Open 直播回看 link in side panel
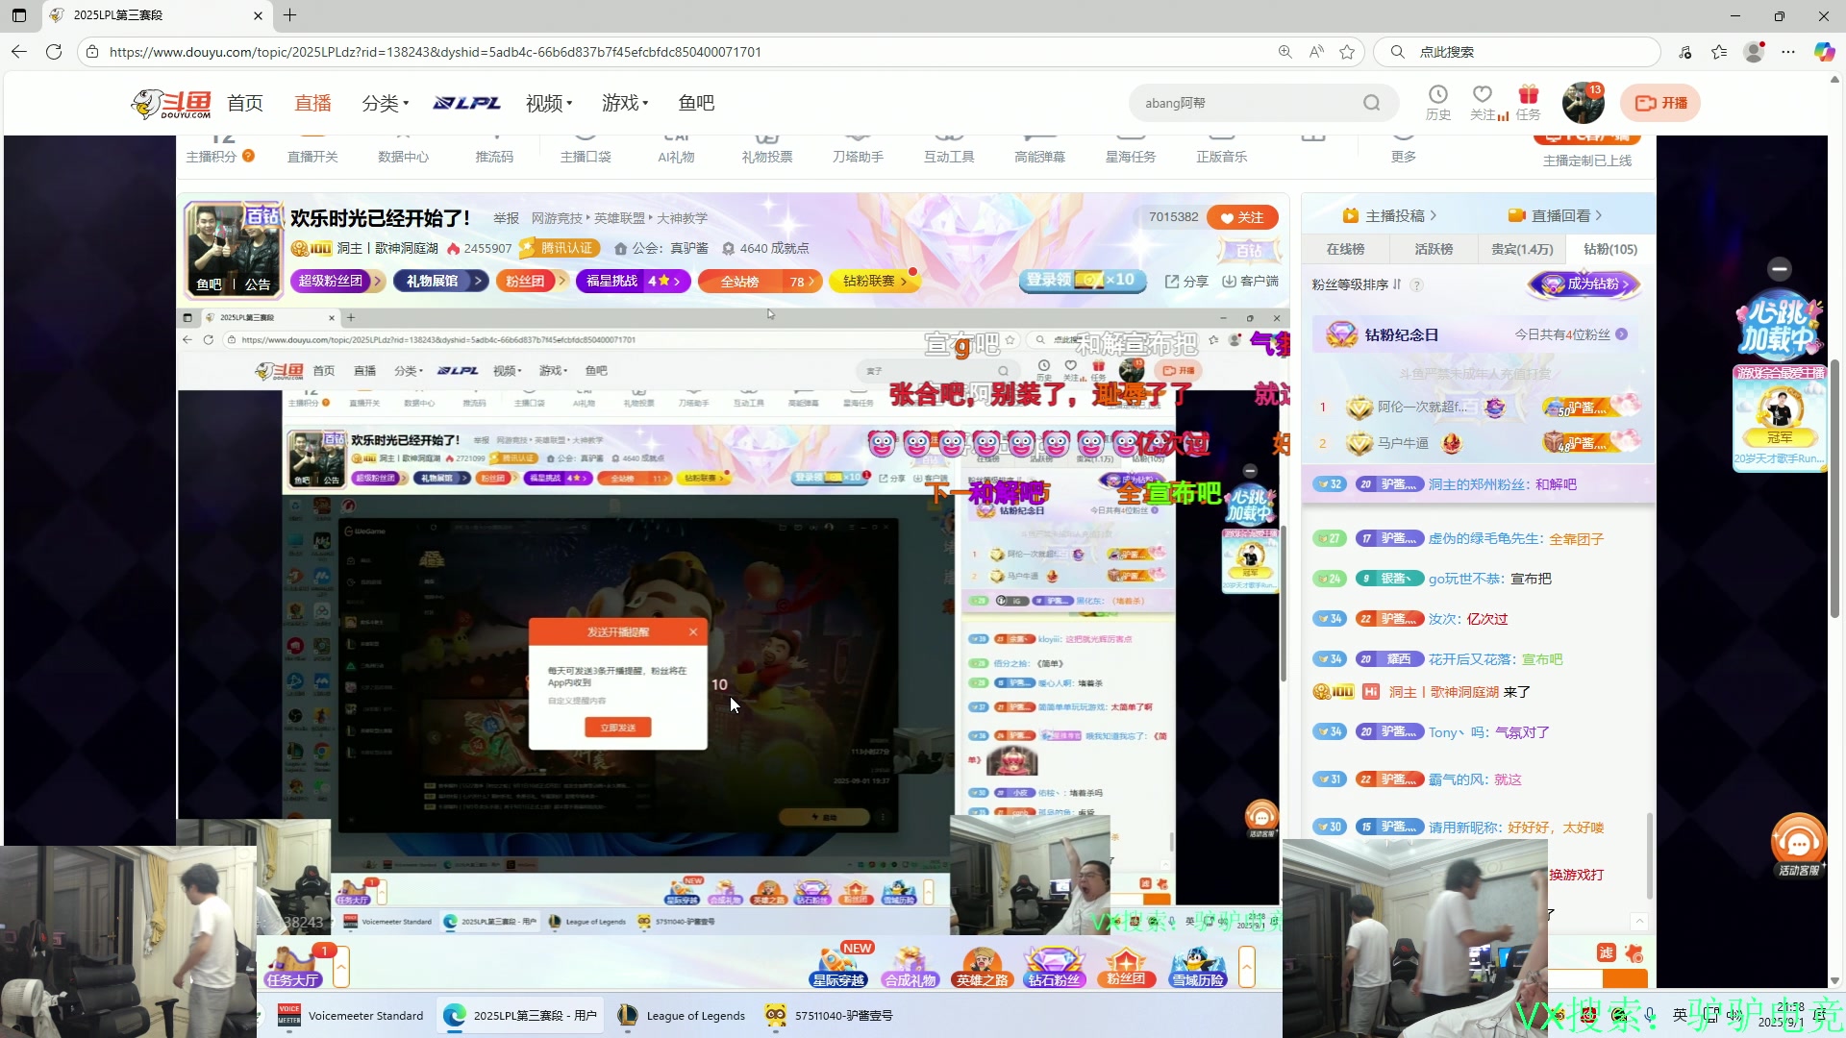Screen dimensions: 1846x1038 (x=1555, y=215)
